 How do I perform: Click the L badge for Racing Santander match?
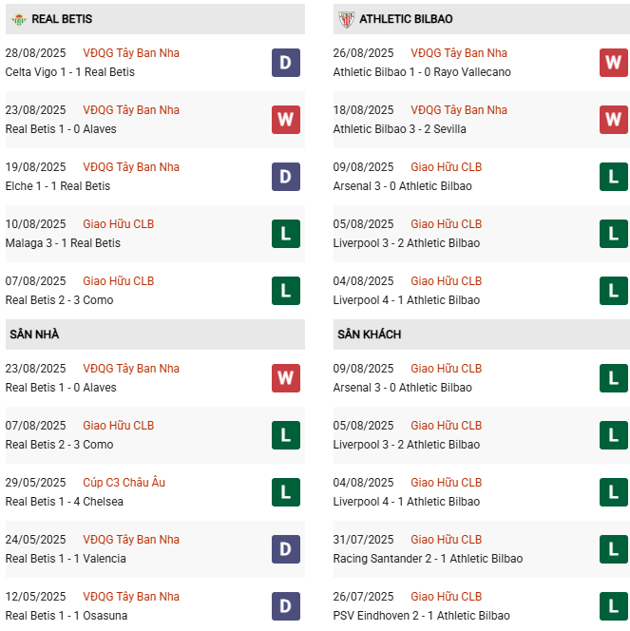613,549
